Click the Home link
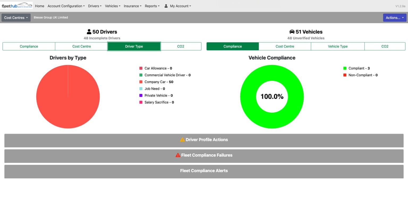The image size is (408, 204). pos(39,6)
